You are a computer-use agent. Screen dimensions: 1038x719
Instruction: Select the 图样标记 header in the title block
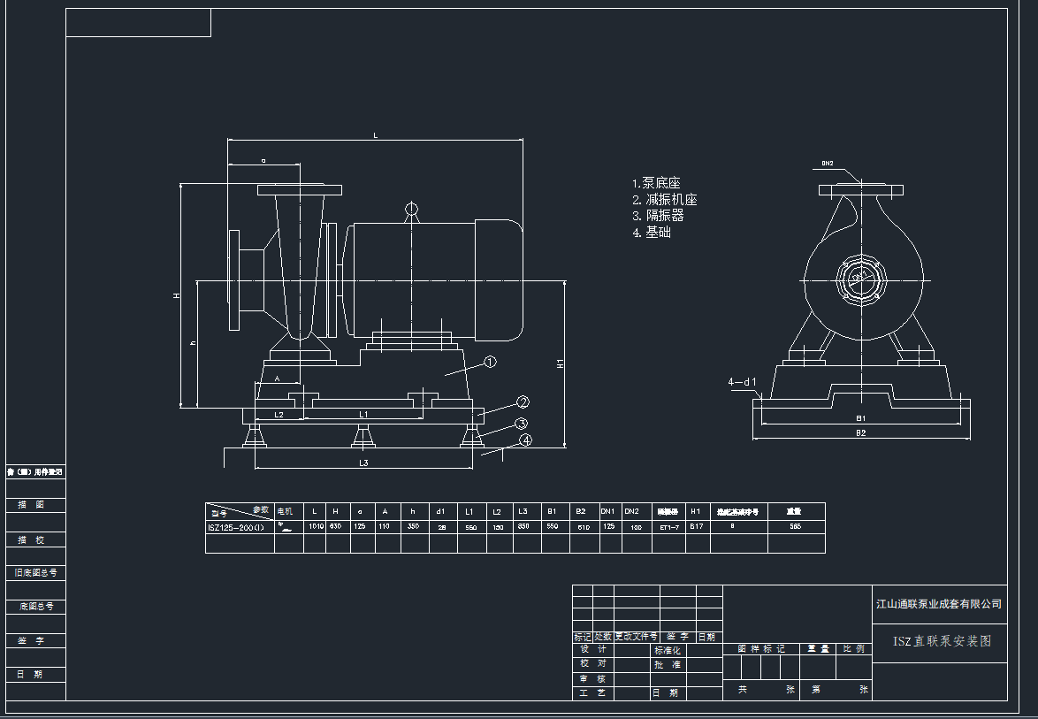point(761,649)
